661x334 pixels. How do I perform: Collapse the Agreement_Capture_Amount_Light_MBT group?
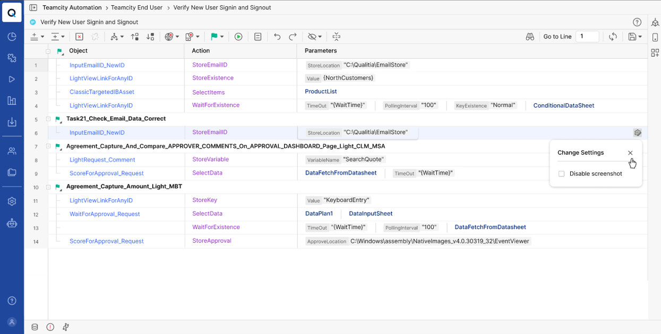pyautogui.click(x=48, y=187)
